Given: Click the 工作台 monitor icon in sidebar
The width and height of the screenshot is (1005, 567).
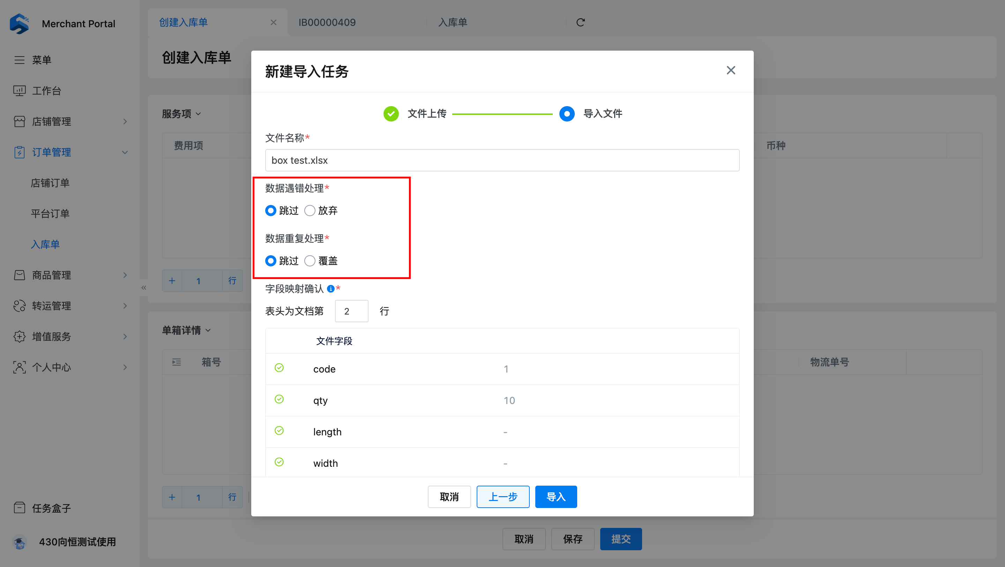Looking at the screenshot, I should (19, 90).
